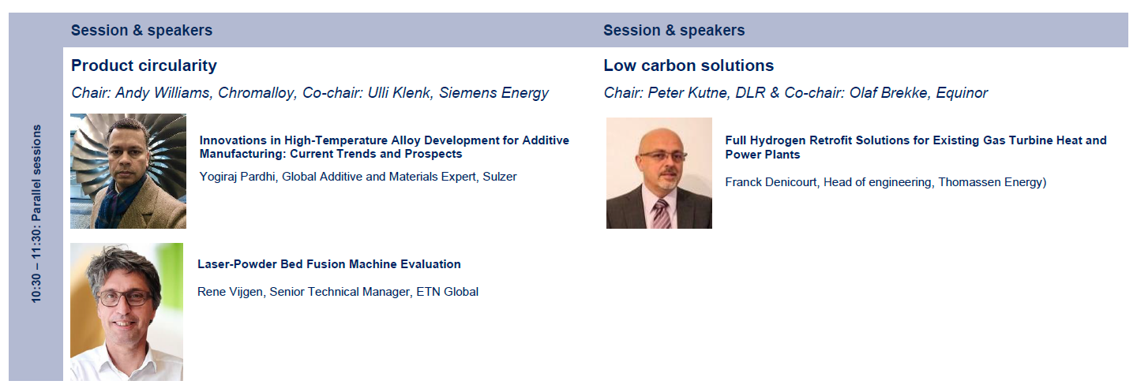Viewport: 1137px width, 392px height.
Task: Click the 10:30 – 11:30 Parallel sessions label
Action: tap(36, 214)
